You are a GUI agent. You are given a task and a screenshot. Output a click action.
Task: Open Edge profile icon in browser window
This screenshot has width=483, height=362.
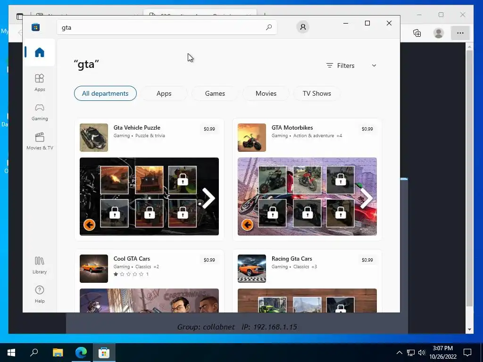point(438,33)
